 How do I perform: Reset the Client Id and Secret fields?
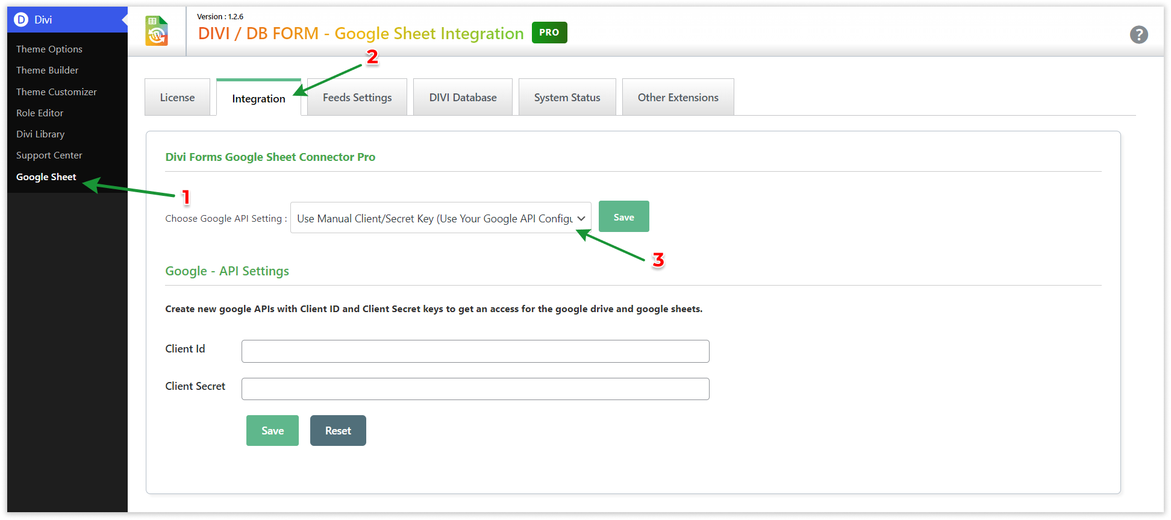(x=338, y=431)
